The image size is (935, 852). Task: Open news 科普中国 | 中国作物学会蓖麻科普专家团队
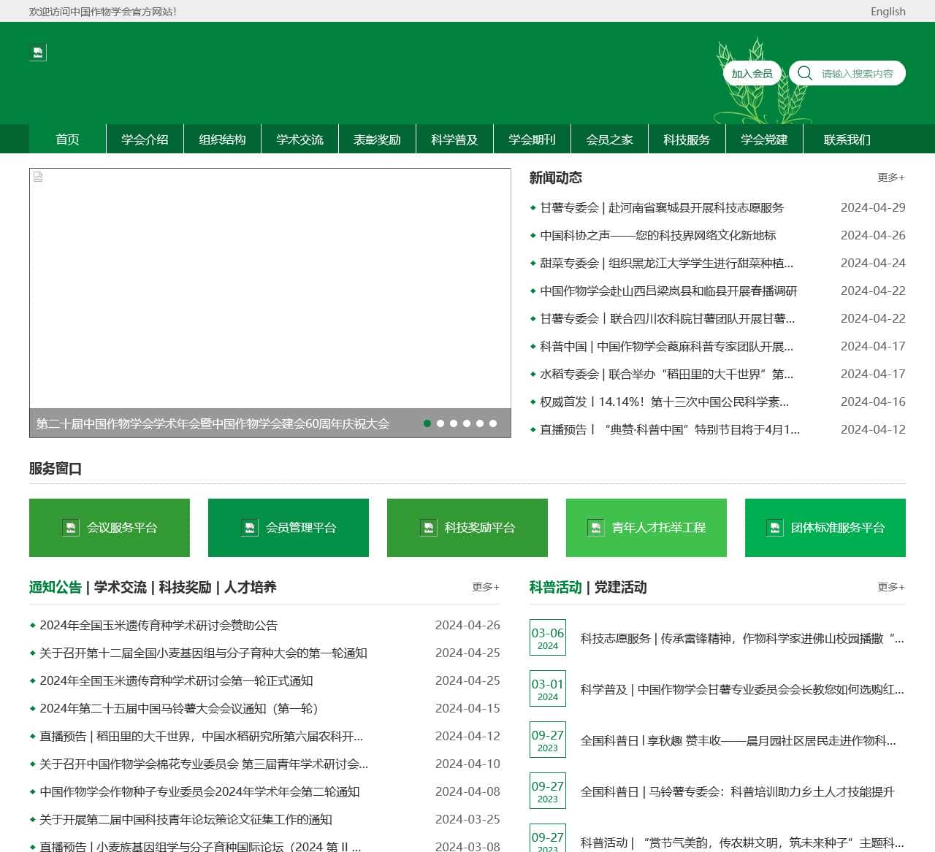point(666,346)
